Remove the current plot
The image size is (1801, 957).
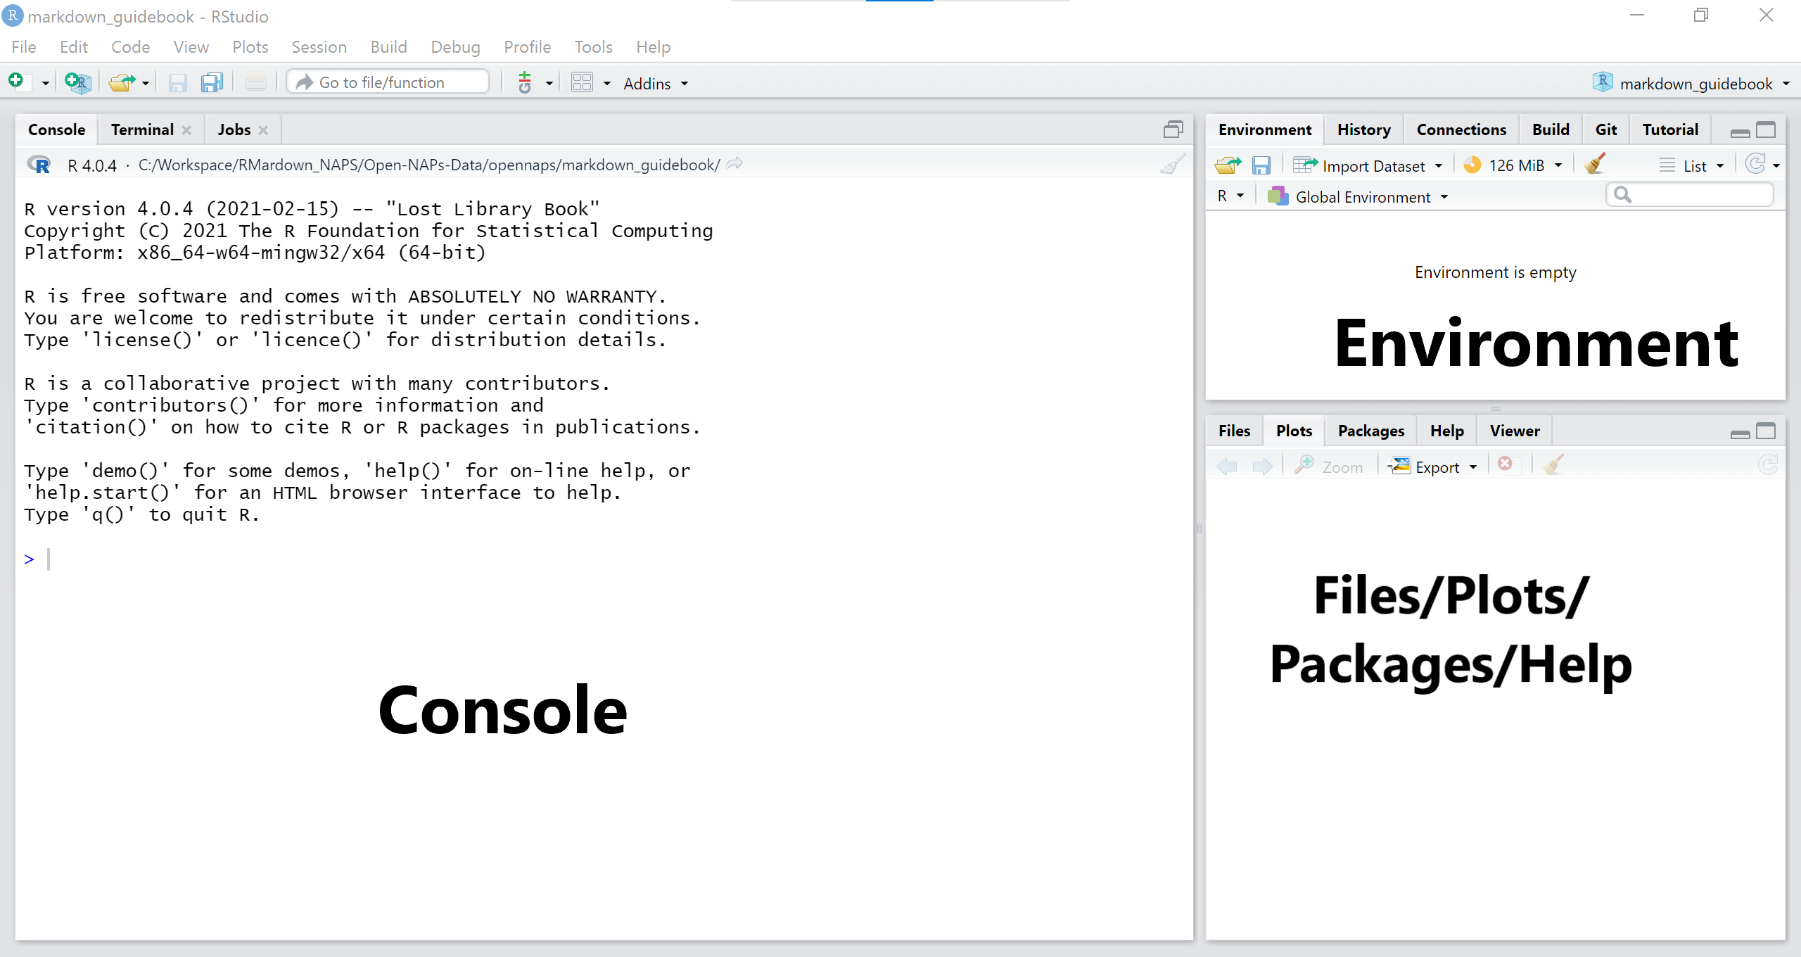1506,464
